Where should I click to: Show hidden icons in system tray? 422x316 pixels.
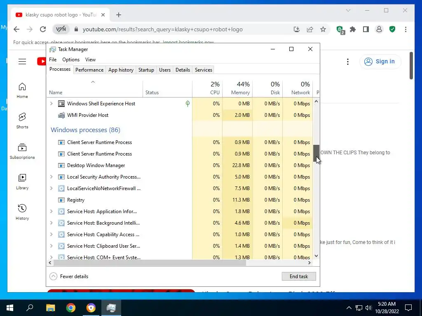pos(349,308)
